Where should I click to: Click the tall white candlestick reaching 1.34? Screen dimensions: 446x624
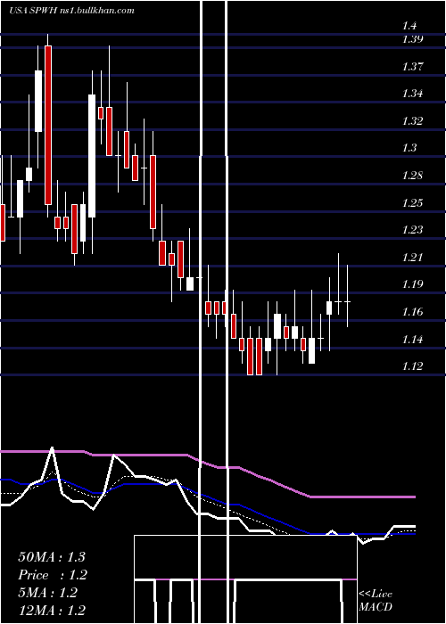point(92,156)
